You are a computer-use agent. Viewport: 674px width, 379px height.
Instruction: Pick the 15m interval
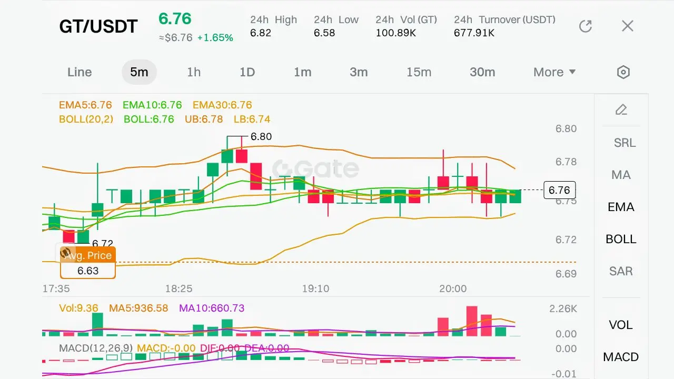click(419, 72)
